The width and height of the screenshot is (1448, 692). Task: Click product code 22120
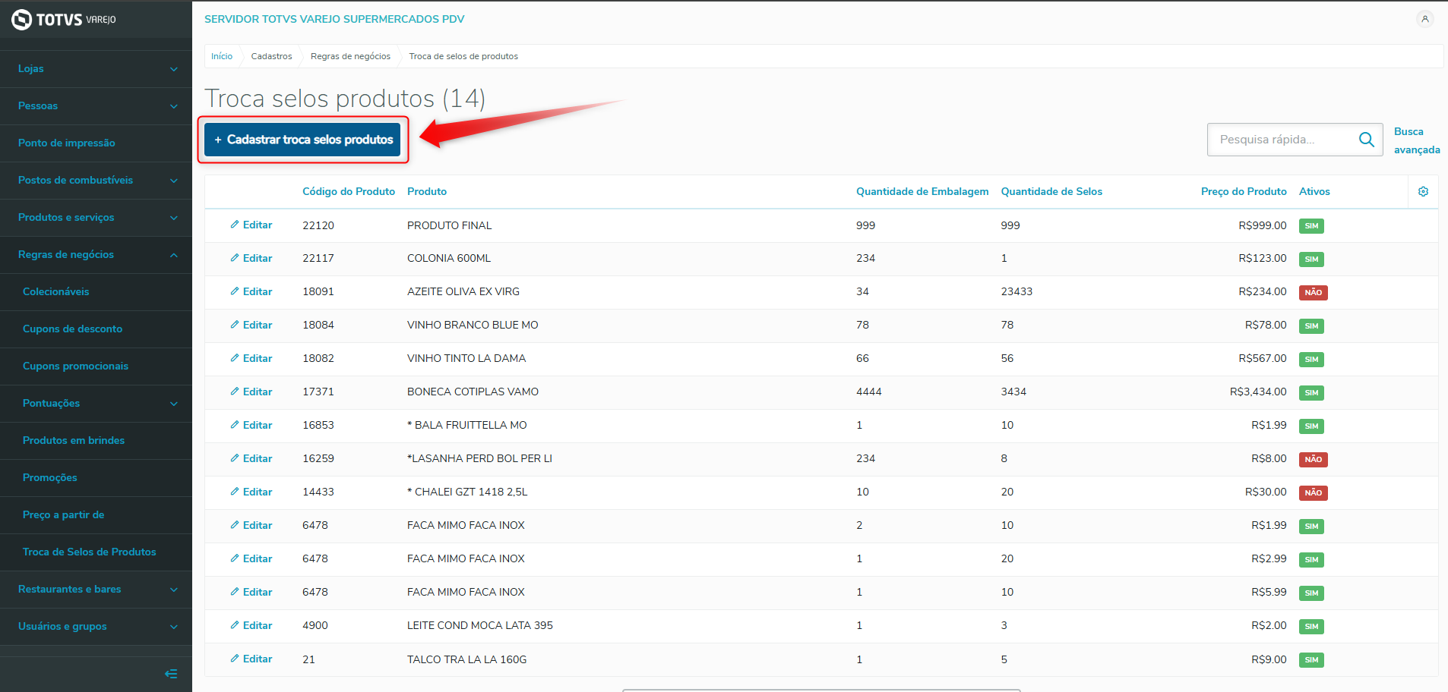318,225
